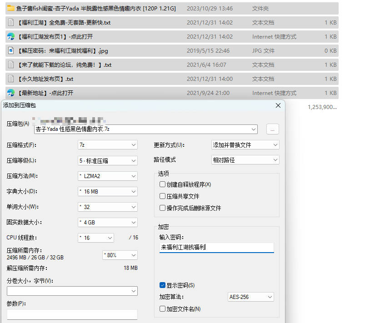The height and width of the screenshot is (323, 365).
Task: Click the Edge shortcut icon for 最新地址
Action: [11, 93]
